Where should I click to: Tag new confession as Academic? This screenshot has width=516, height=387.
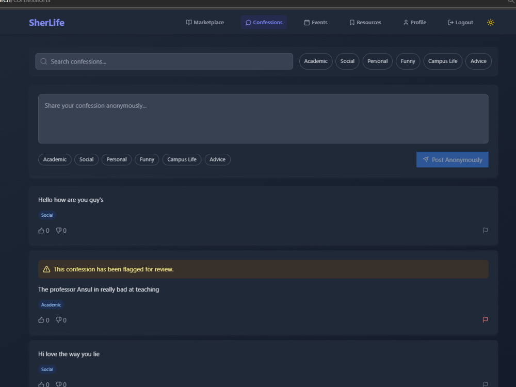pos(55,159)
